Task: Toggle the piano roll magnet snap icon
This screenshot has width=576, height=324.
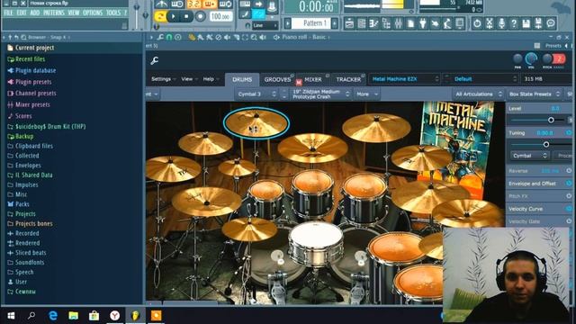Action: click(x=169, y=37)
